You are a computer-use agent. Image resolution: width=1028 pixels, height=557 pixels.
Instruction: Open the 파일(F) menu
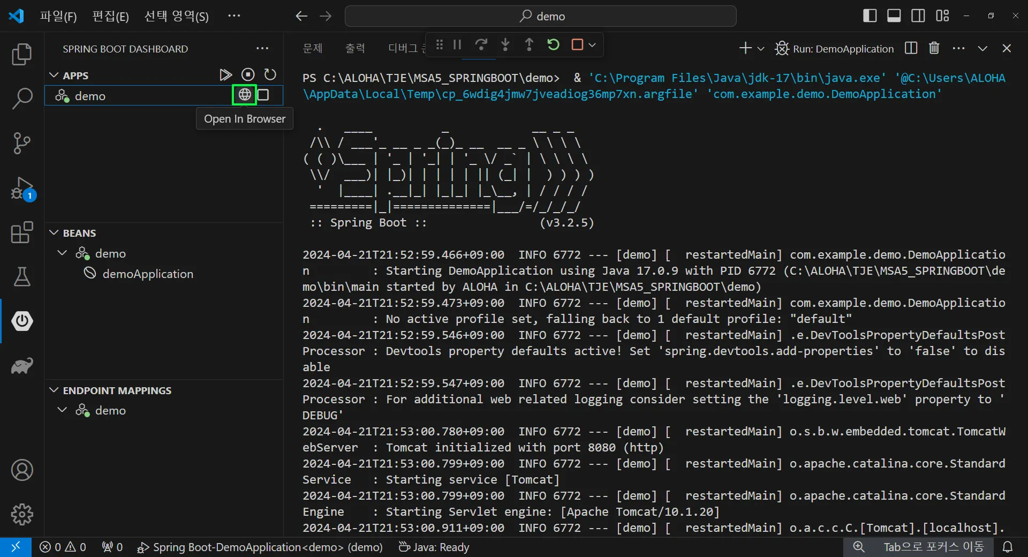point(58,16)
